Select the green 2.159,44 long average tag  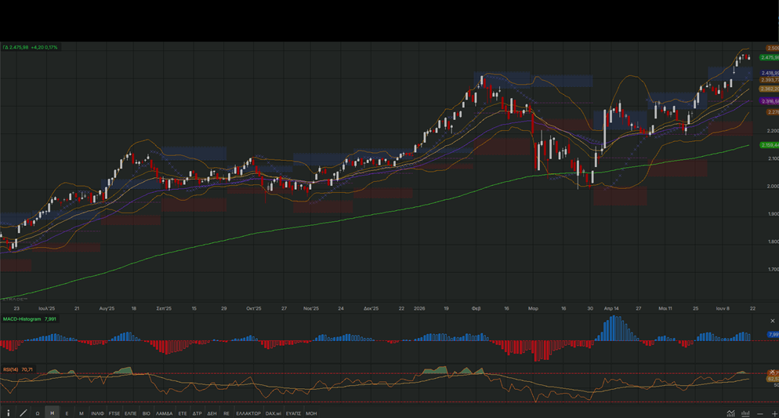point(770,145)
